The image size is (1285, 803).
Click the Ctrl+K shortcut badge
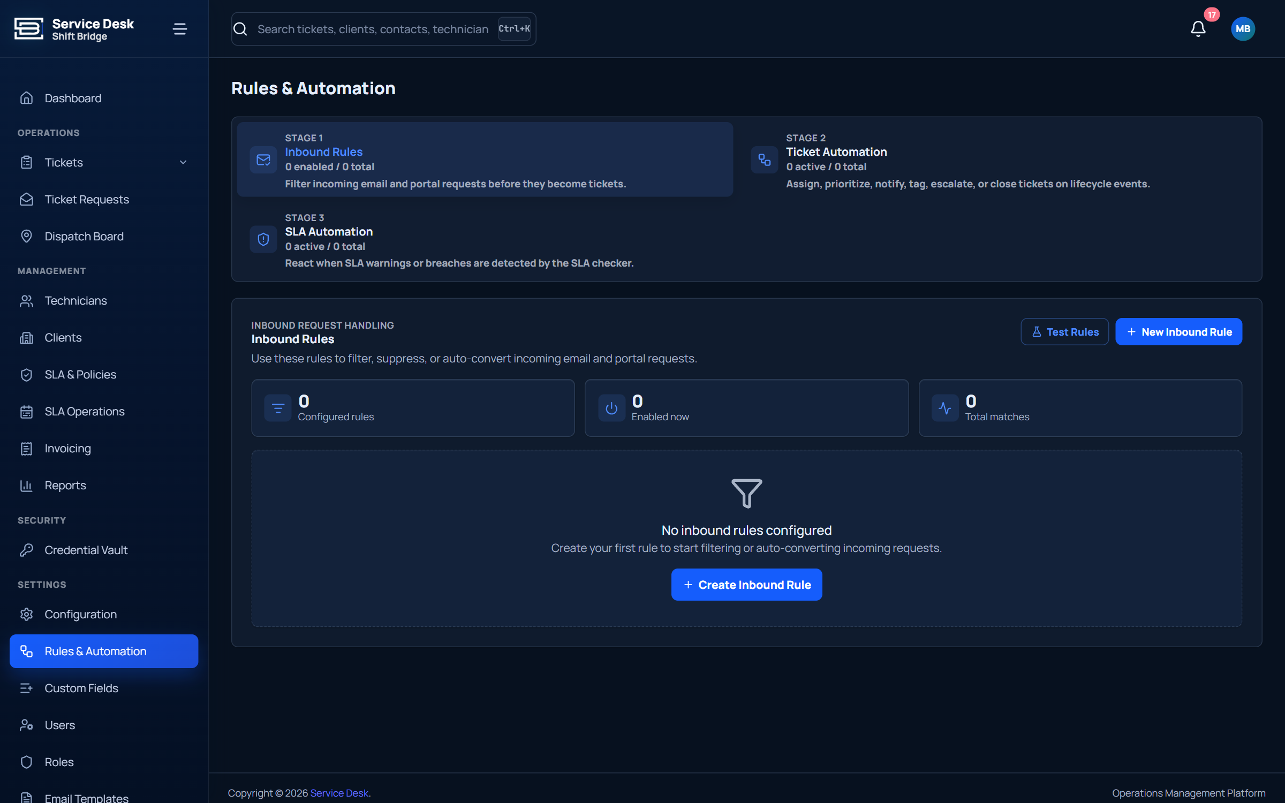[x=514, y=29]
